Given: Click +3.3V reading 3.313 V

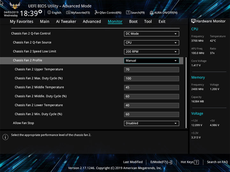Looking at the screenshot, I should click(x=196, y=138).
